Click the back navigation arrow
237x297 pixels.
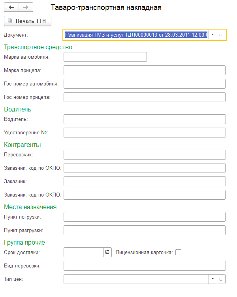pos(11,7)
